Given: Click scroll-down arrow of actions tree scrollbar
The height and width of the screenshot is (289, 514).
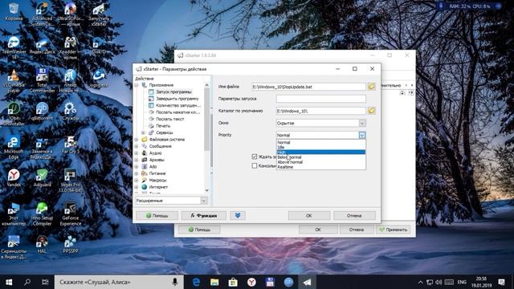Looking at the screenshot, I should pyautogui.click(x=207, y=190).
